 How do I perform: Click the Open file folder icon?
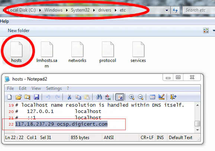pyautogui.click(x=19, y=97)
